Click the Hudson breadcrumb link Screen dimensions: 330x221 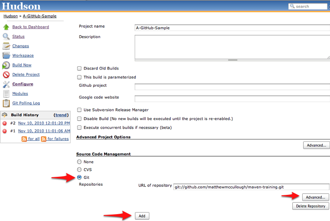tap(10, 16)
